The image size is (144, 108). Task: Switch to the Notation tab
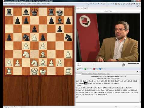[79, 73]
